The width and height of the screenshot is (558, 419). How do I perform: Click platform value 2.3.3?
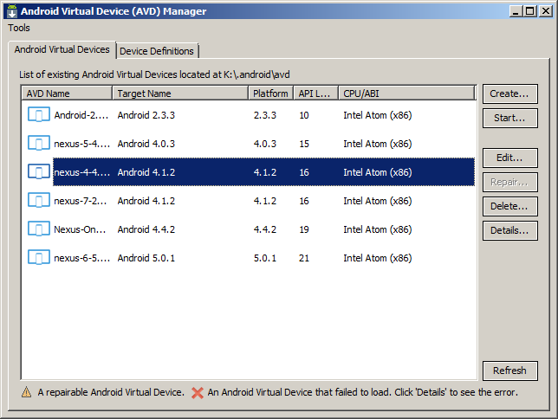tap(265, 115)
